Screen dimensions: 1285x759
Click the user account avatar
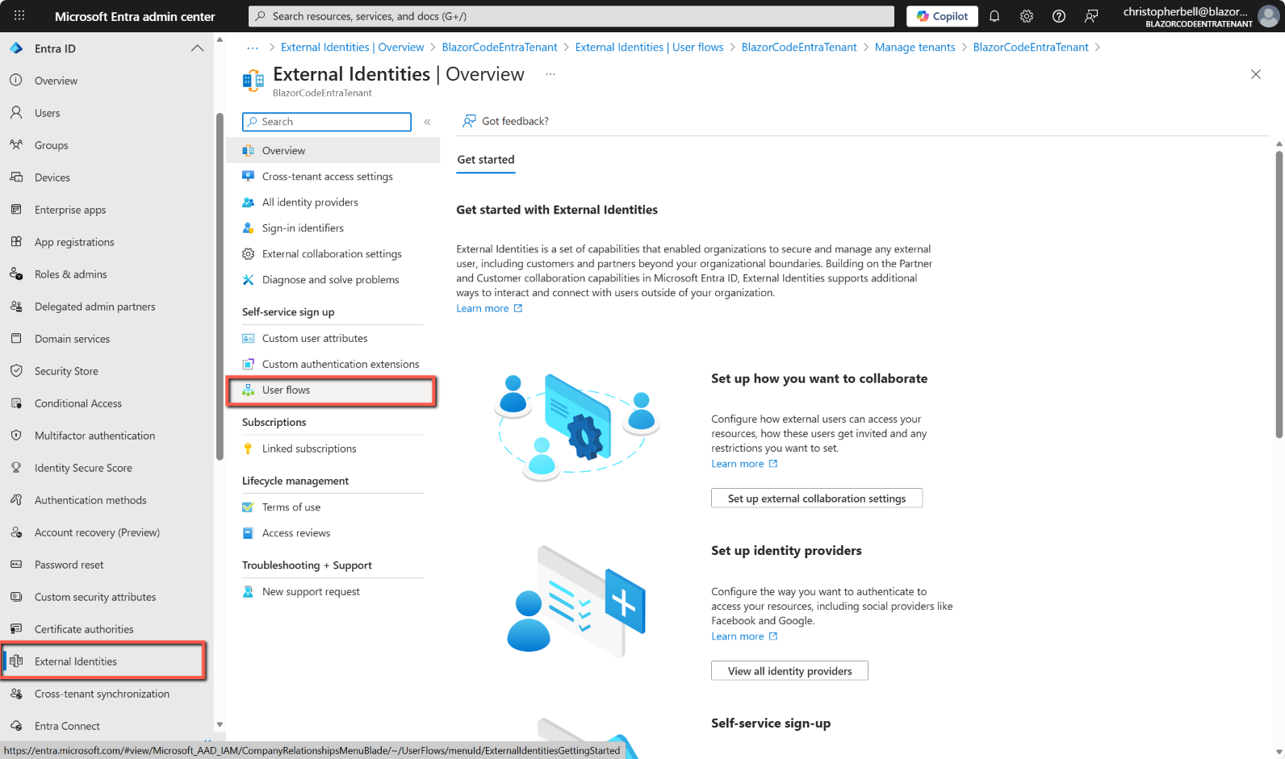click(x=1269, y=16)
